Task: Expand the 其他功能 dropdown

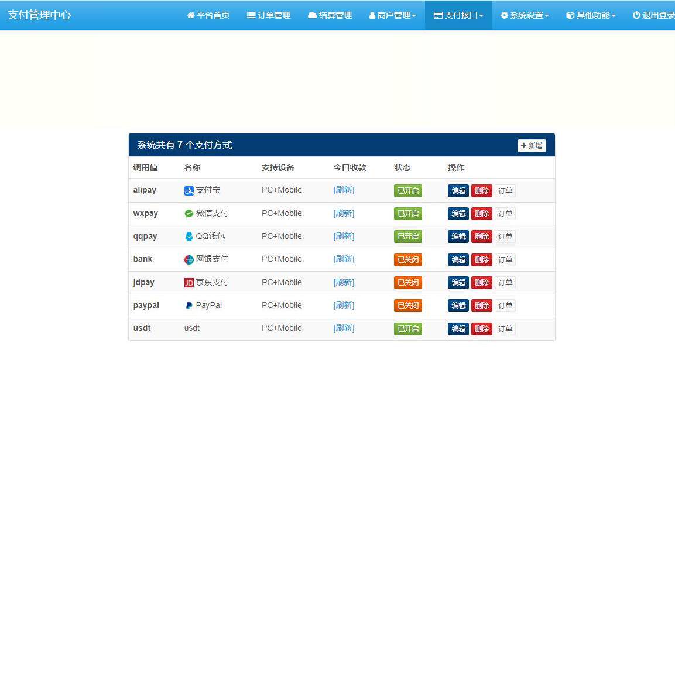Action: pyautogui.click(x=591, y=15)
